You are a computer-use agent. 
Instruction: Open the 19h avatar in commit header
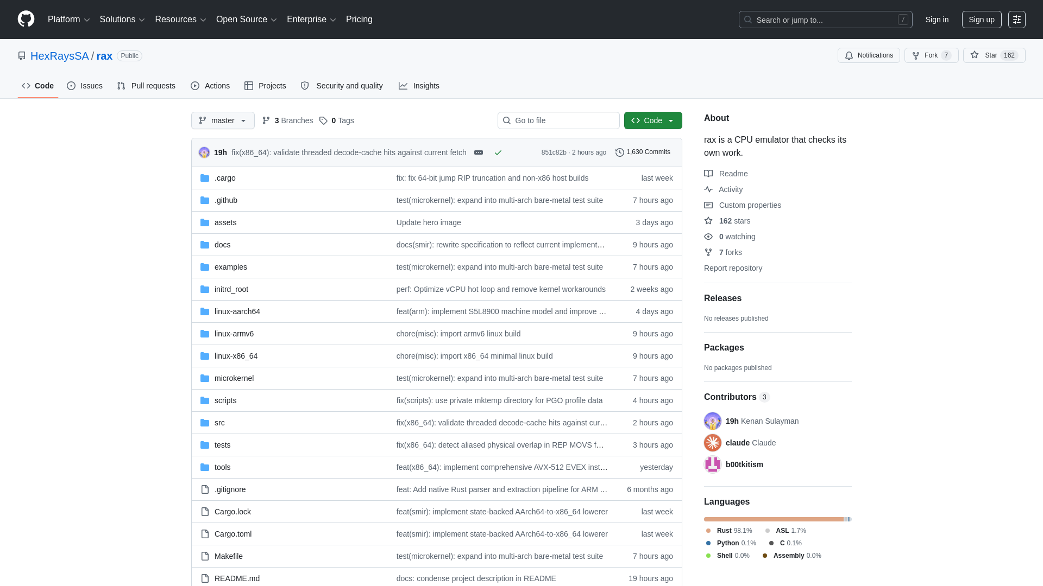click(204, 152)
